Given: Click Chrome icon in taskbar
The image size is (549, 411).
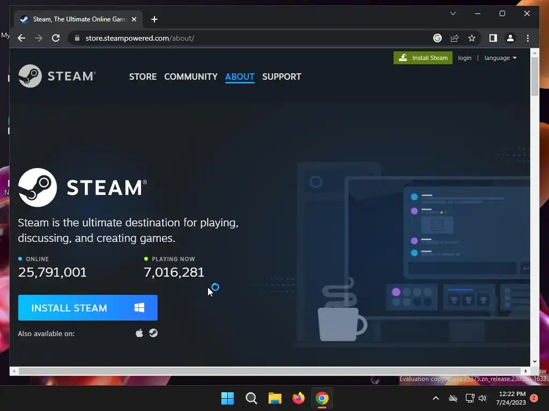Looking at the screenshot, I should pyautogui.click(x=322, y=398).
